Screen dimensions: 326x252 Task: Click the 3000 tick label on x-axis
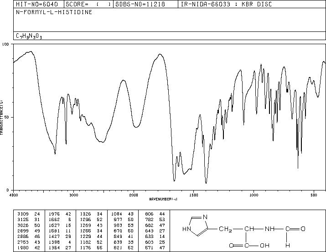coord(74,195)
